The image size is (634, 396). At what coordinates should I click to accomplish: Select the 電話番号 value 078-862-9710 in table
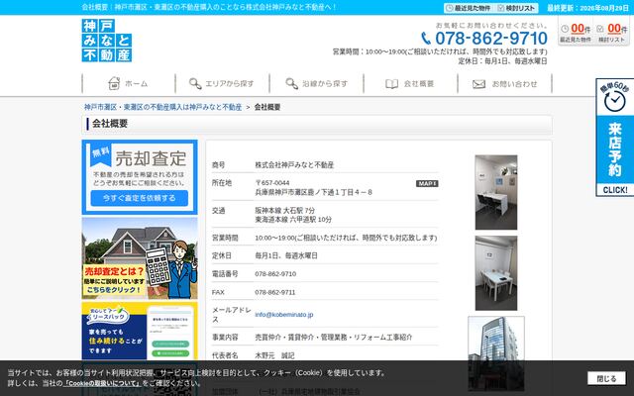pyautogui.click(x=275, y=274)
